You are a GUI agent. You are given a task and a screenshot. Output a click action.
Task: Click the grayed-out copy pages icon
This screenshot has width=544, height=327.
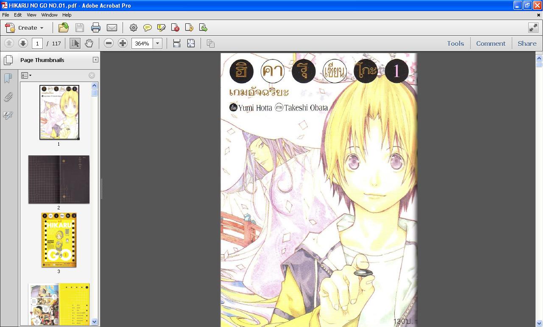[x=211, y=43]
